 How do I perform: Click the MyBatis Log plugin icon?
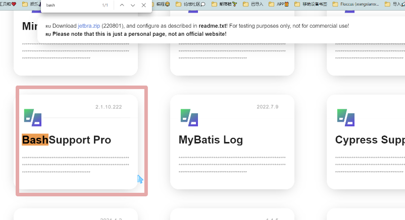tap(189, 117)
